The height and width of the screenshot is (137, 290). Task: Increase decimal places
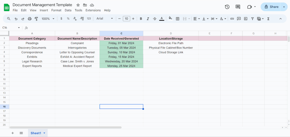point(82,19)
